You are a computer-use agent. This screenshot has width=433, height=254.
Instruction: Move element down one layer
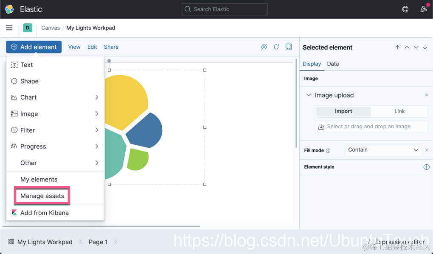click(x=416, y=47)
